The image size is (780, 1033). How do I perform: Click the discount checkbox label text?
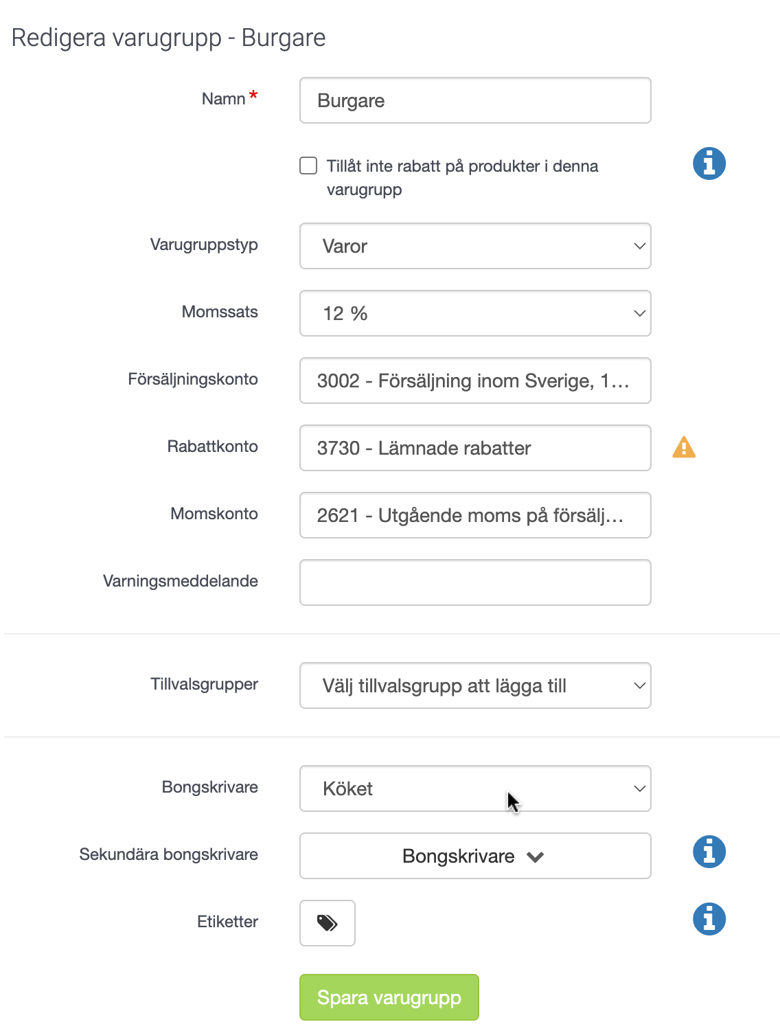click(x=462, y=178)
